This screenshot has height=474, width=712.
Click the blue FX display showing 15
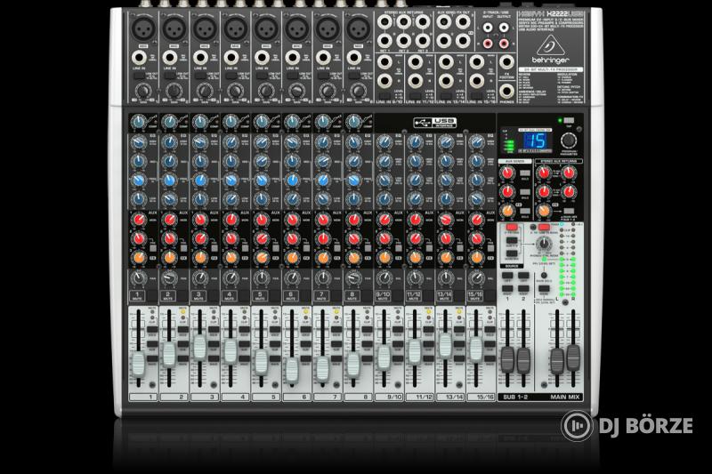click(535, 141)
